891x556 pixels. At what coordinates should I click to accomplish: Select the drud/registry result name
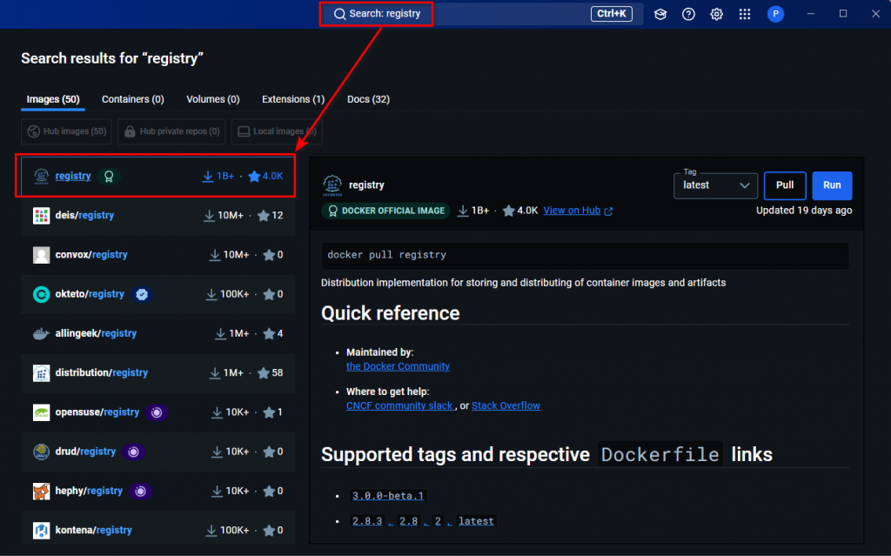(x=85, y=452)
